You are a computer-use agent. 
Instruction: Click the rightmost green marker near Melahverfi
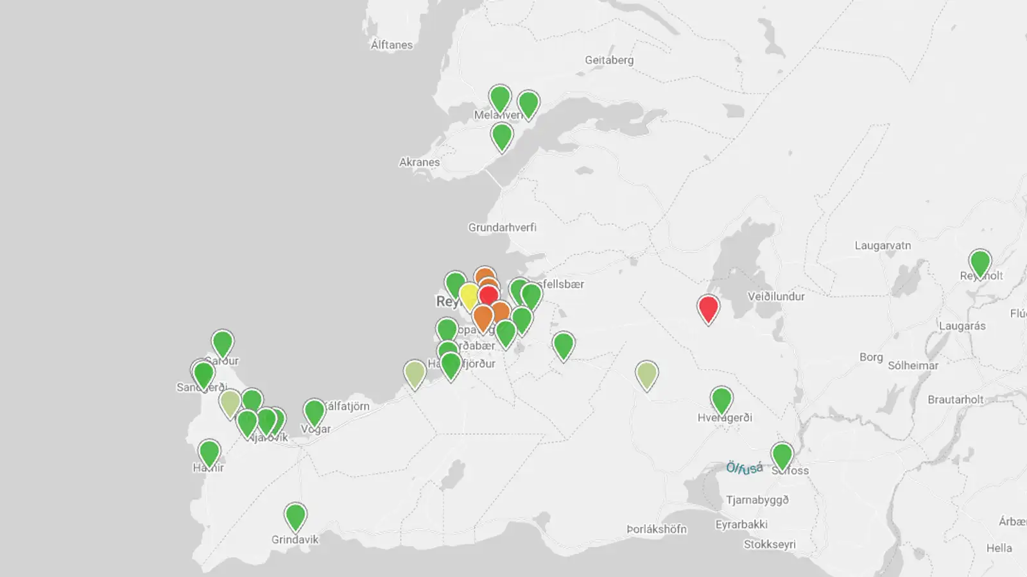[528, 104]
